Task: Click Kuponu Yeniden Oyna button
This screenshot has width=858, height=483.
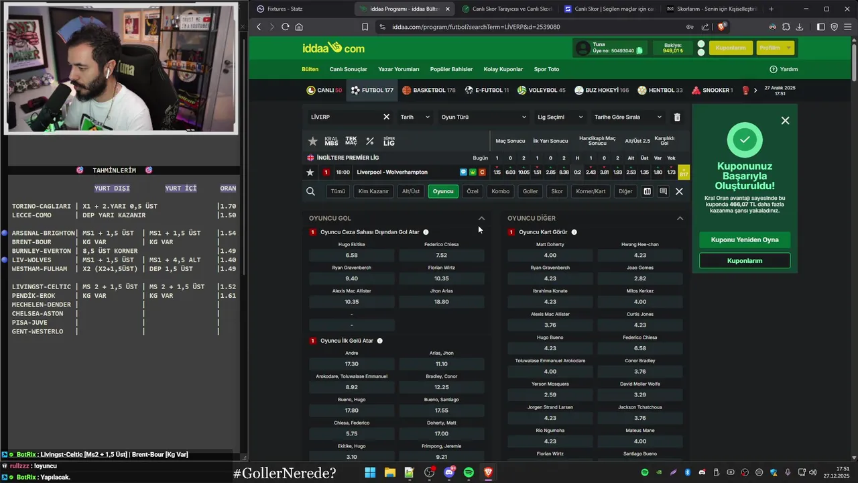Action: [x=745, y=239]
